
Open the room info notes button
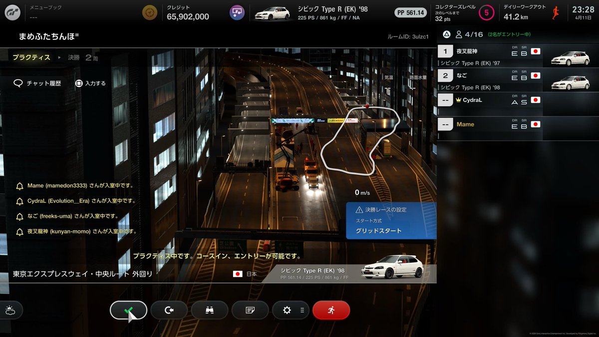click(x=250, y=310)
